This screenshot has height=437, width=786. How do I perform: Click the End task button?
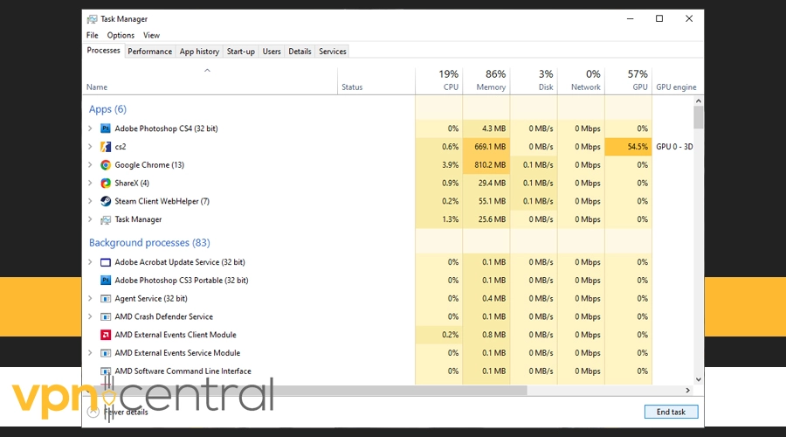click(x=672, y=412)
